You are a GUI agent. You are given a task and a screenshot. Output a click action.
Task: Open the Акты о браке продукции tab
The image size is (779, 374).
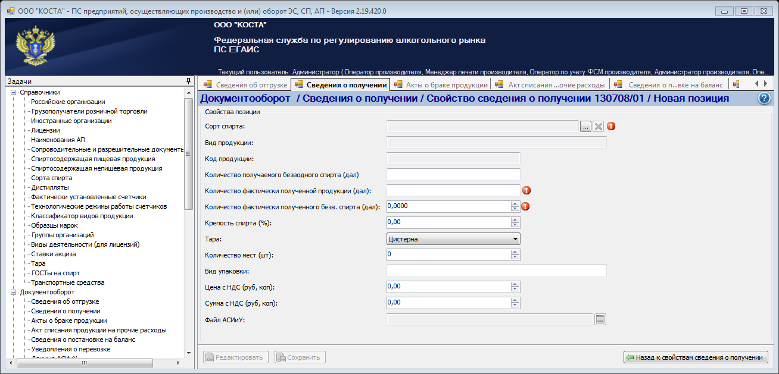[441, 84]
